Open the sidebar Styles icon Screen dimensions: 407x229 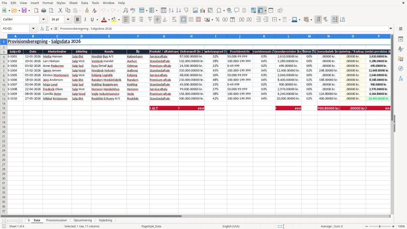401,49
